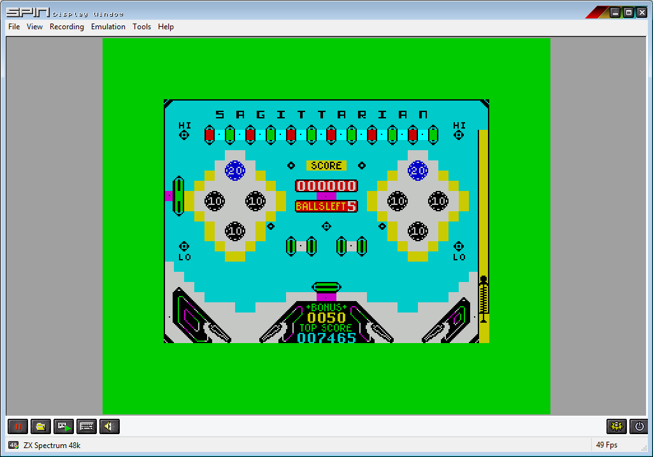Close the SPIN Display Window
This screenshot has height=457, width=653.
642,13
